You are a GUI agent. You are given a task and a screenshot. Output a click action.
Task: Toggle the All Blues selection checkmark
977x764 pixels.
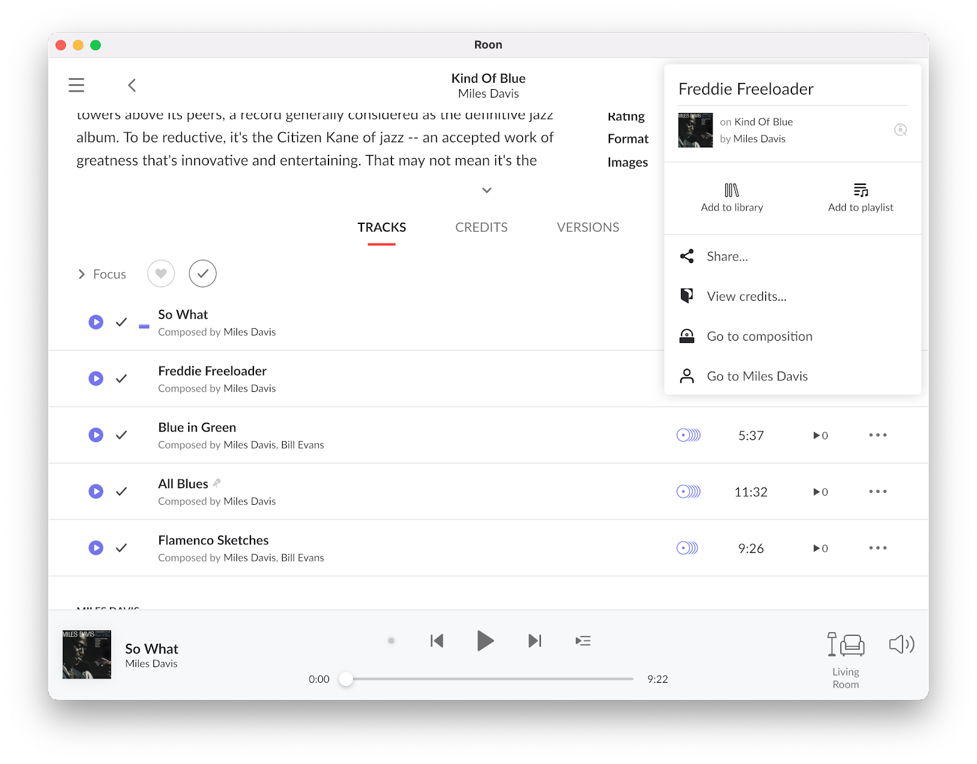coord(122,491)
